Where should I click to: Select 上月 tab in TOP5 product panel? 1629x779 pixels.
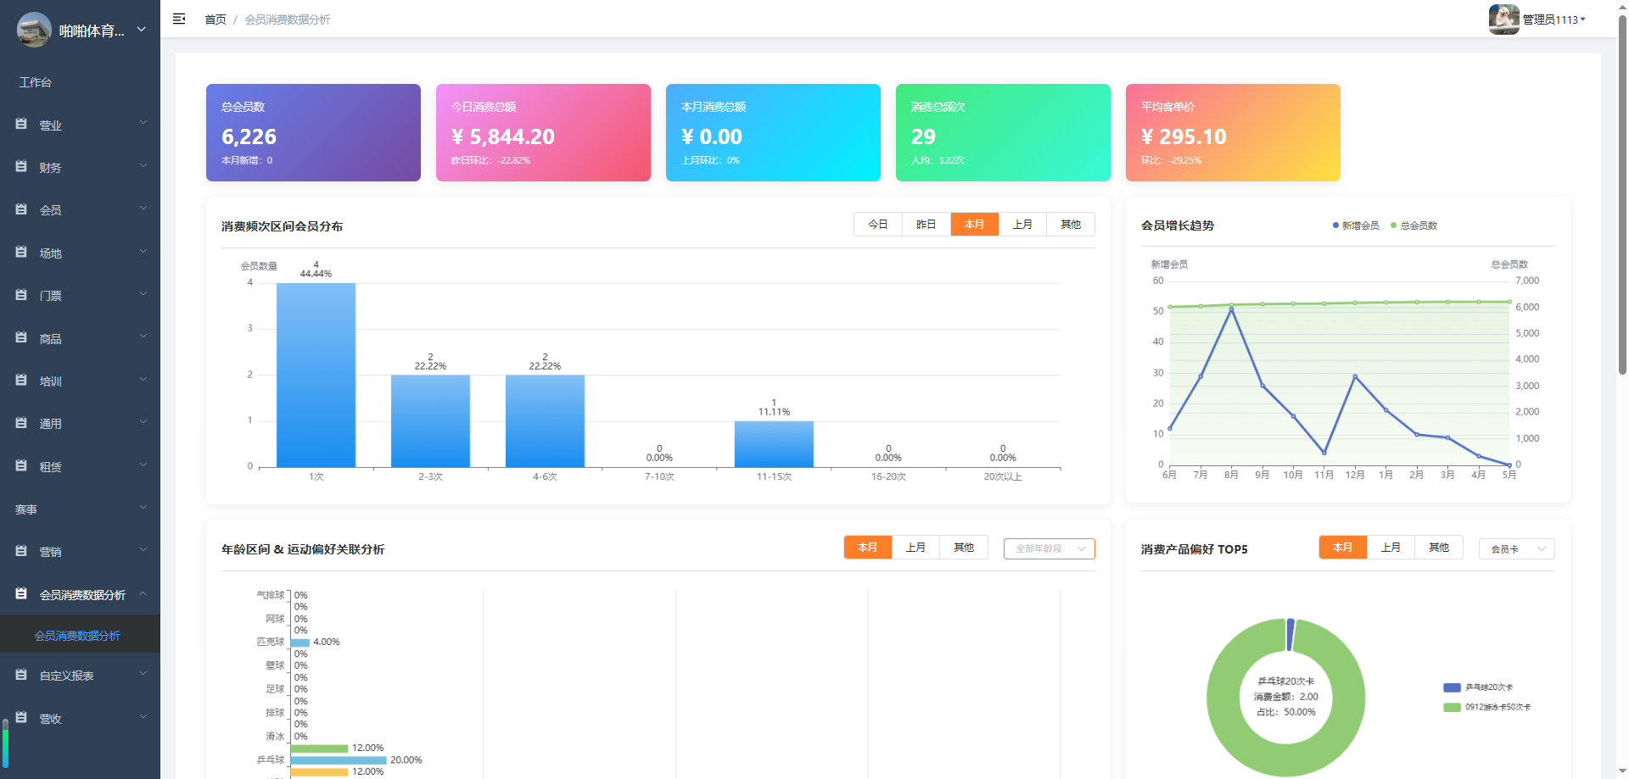[x=1391, y=548]
